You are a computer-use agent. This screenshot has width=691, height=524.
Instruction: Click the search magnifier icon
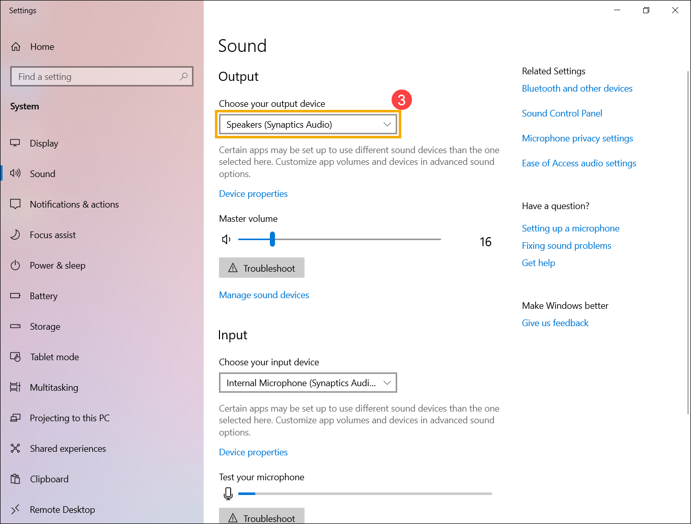(x=184, y=76)
